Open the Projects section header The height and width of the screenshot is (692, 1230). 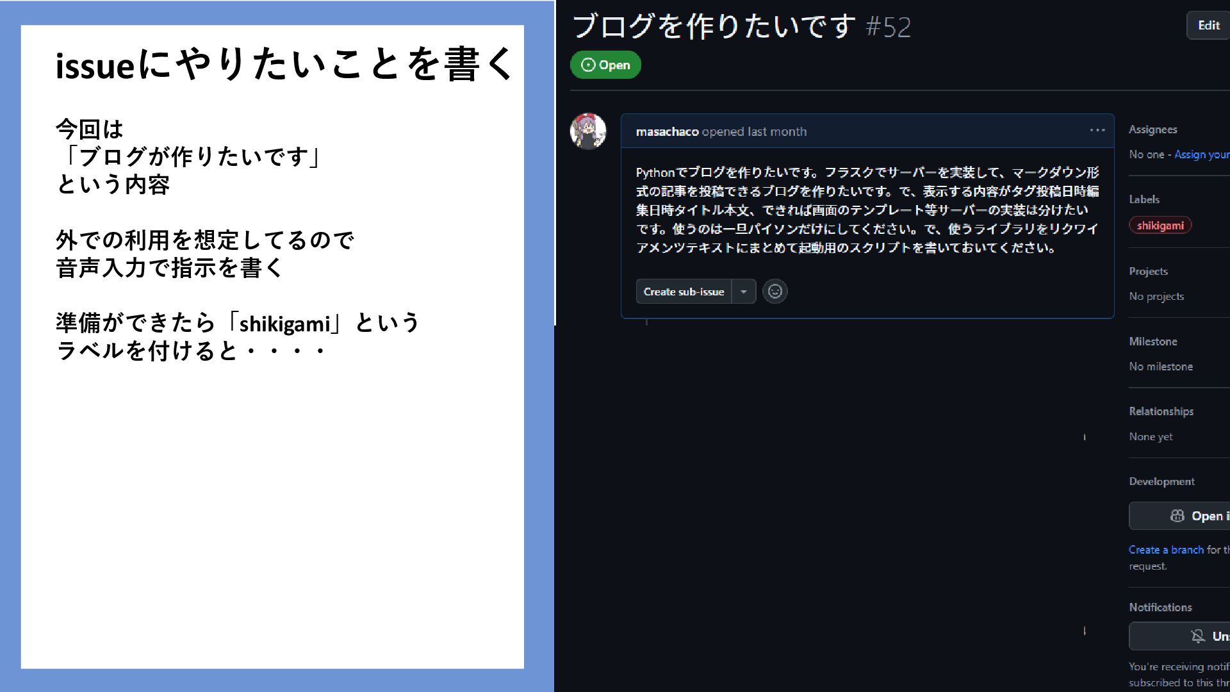click(x=1148, y=271)
